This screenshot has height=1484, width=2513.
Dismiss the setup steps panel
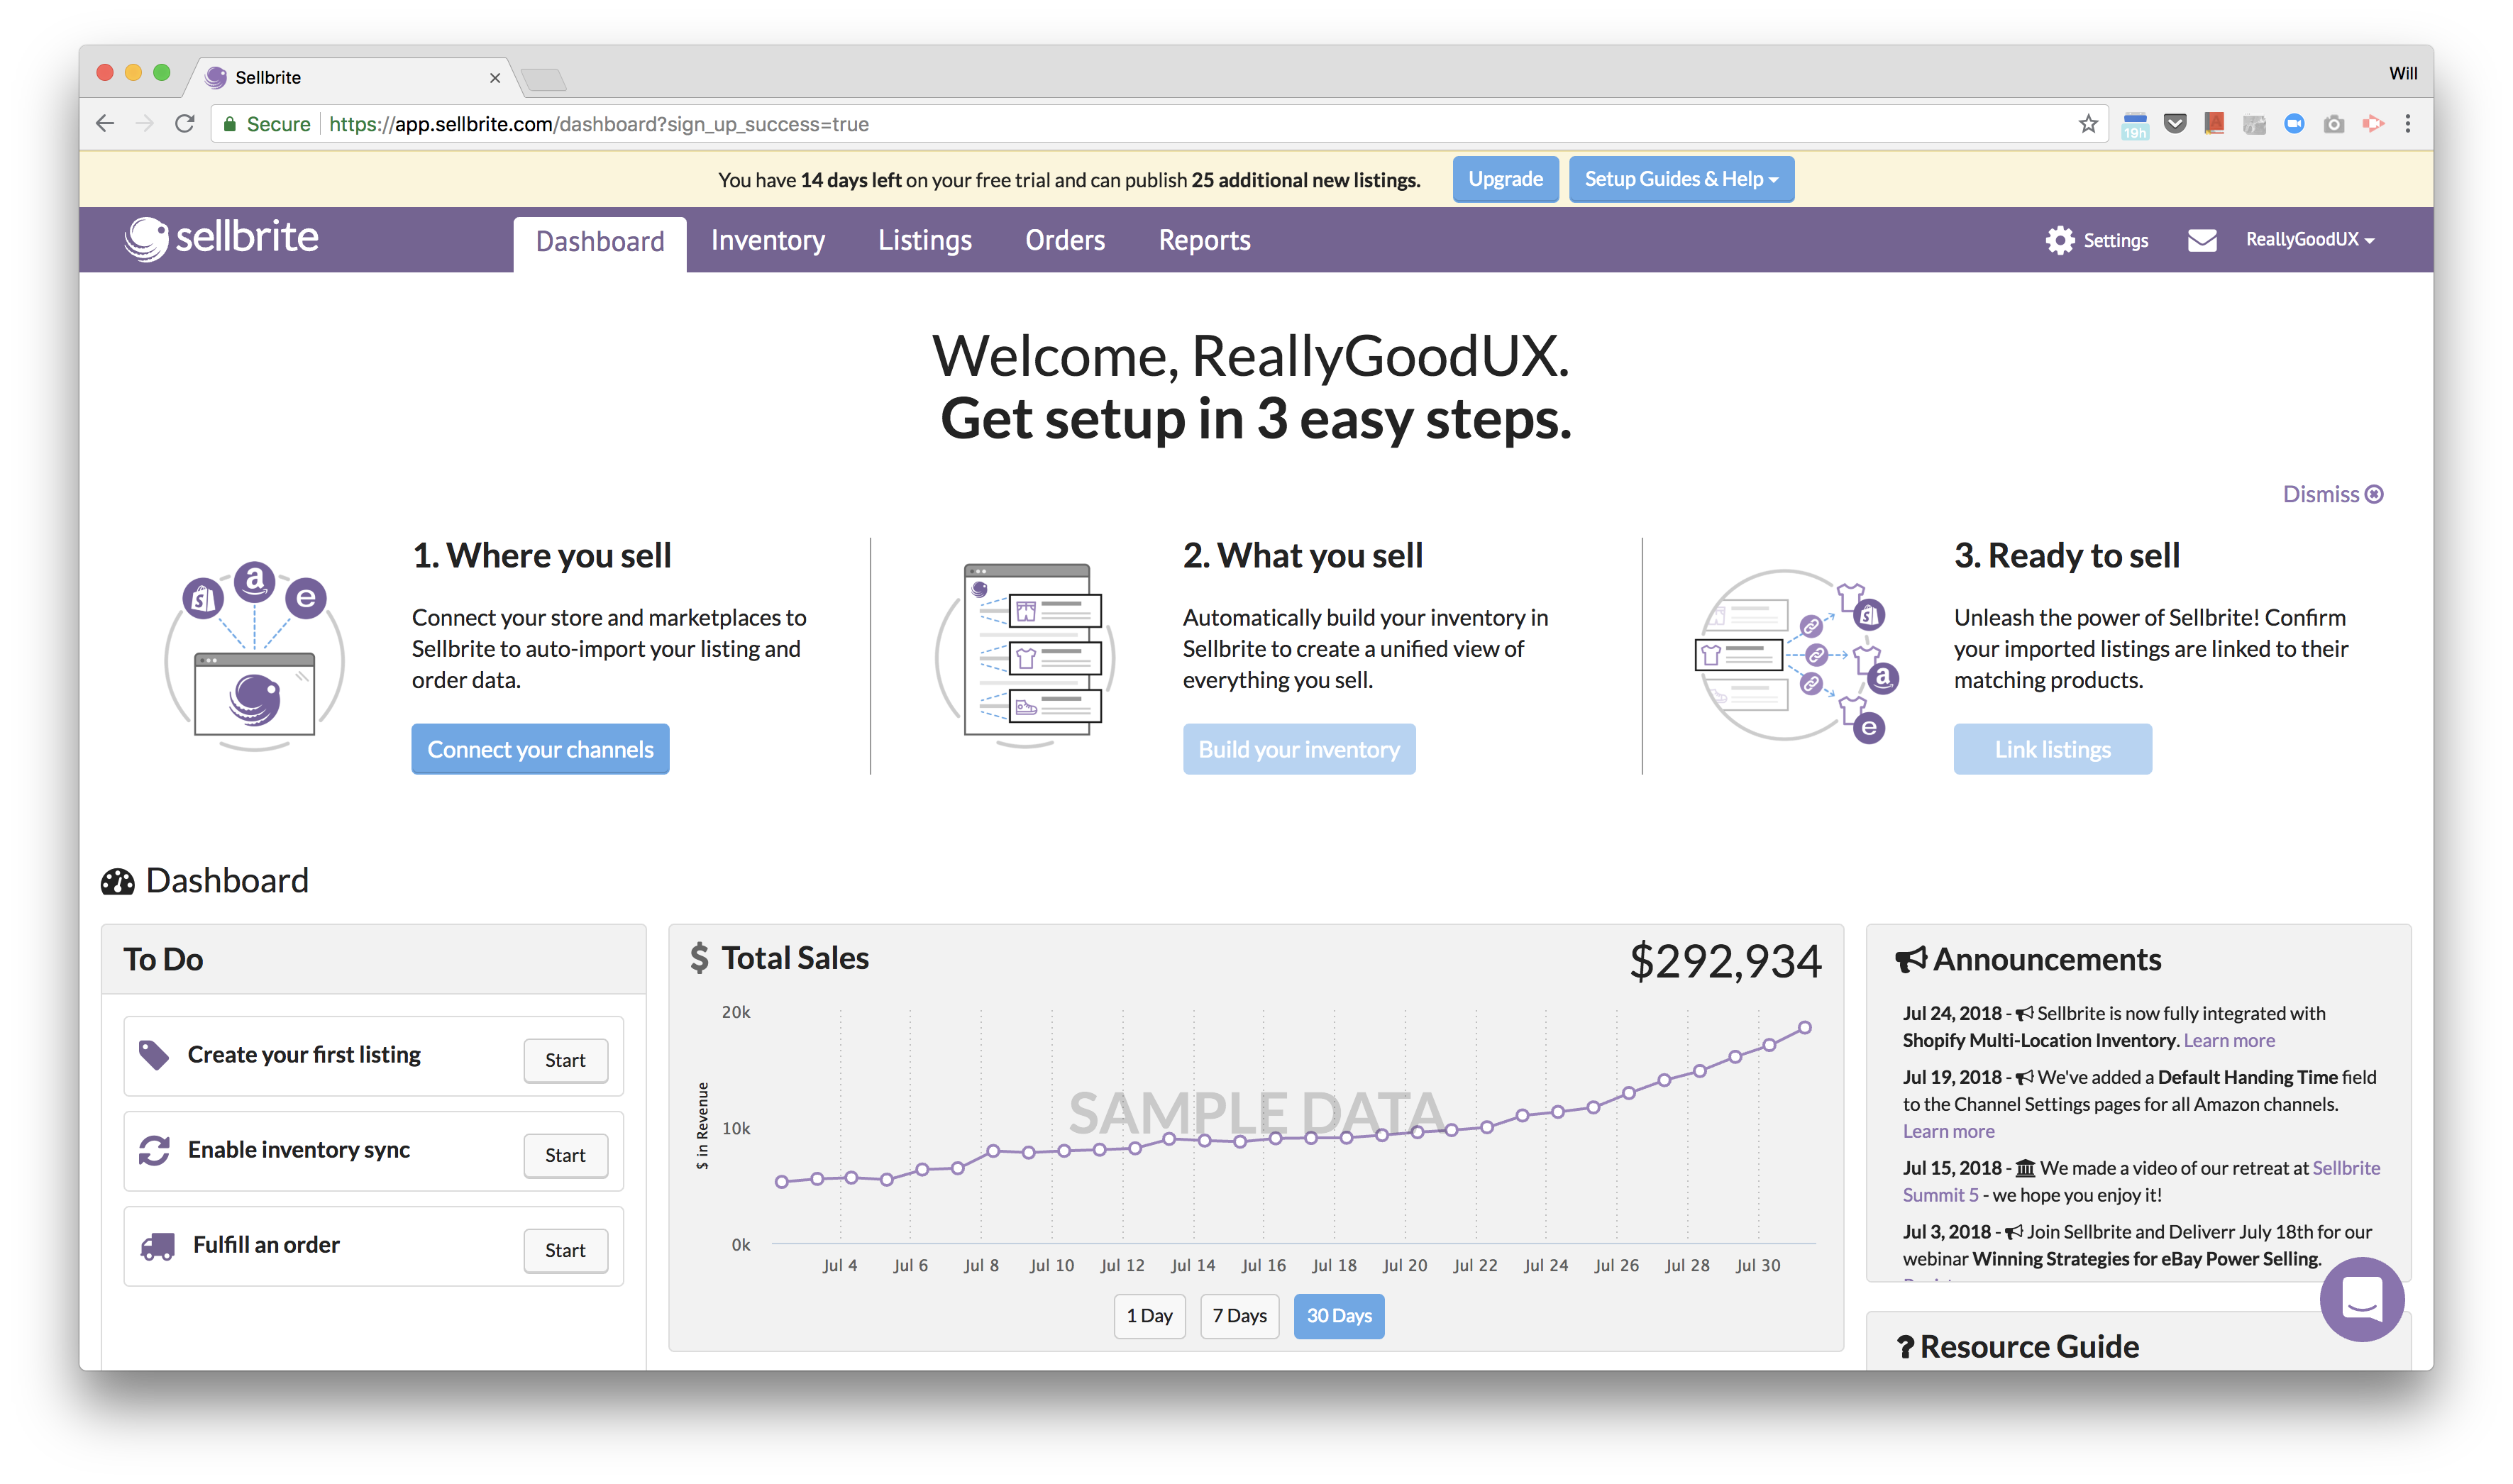pyautogui.click(x=2332, y=494)
